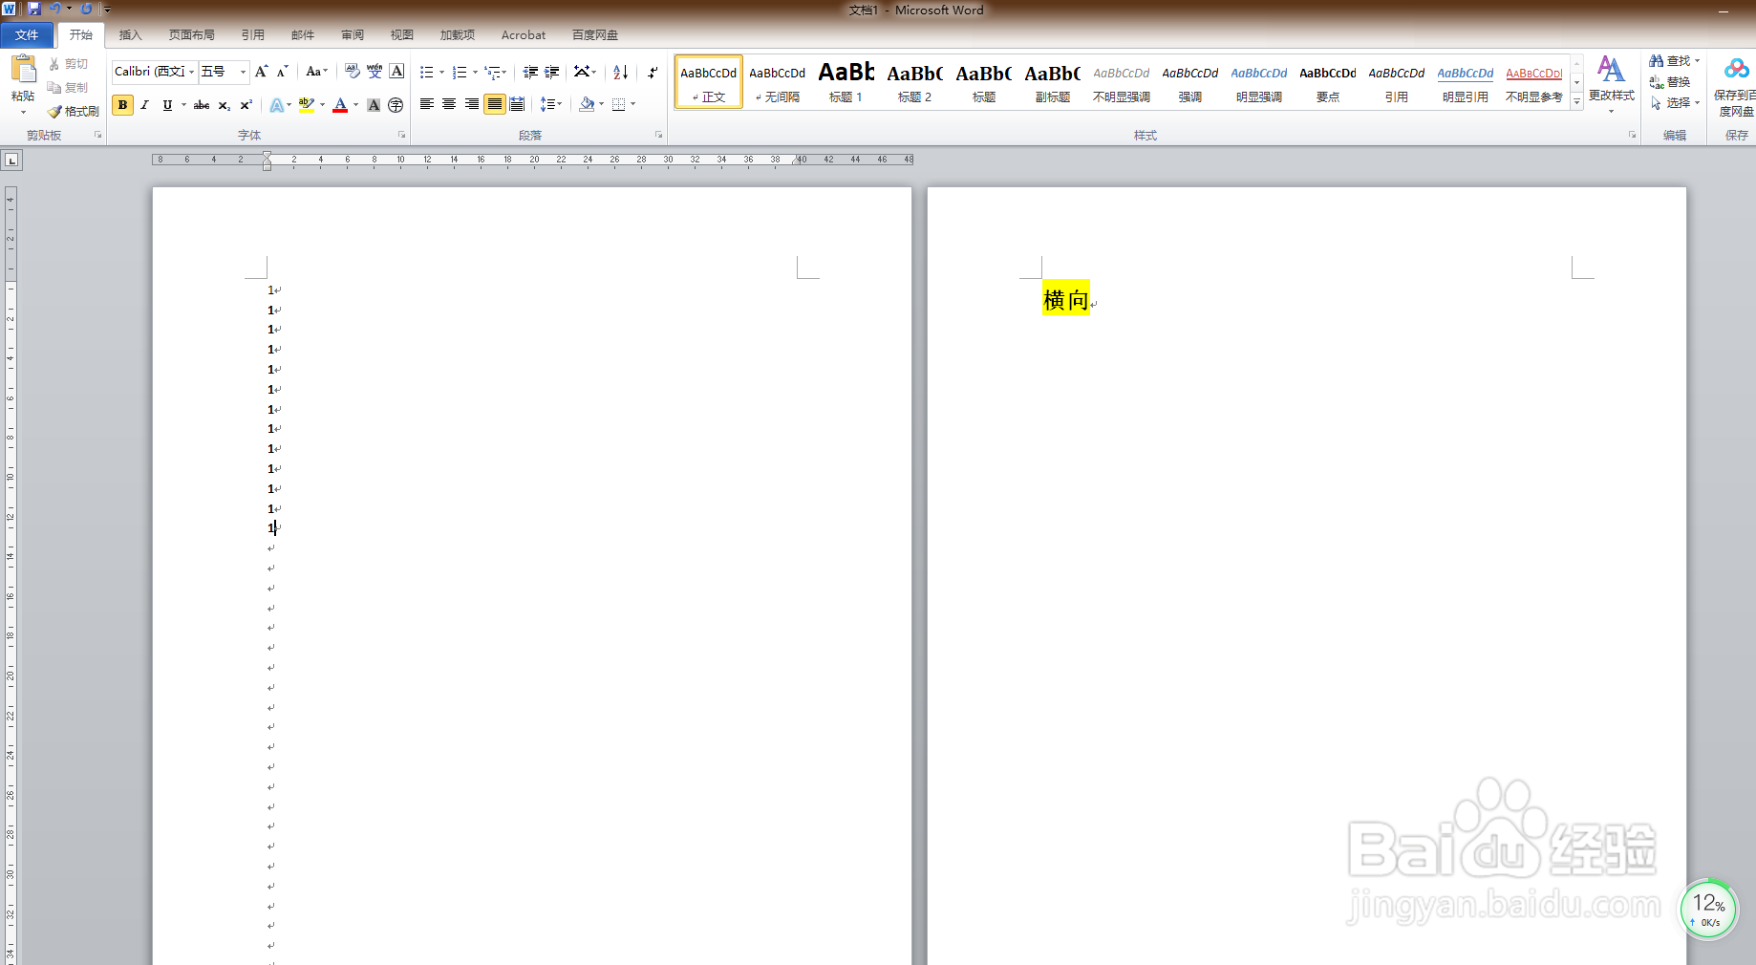Click the tab selector box left of ruler

pyautogui.click(x=11, y=161)
